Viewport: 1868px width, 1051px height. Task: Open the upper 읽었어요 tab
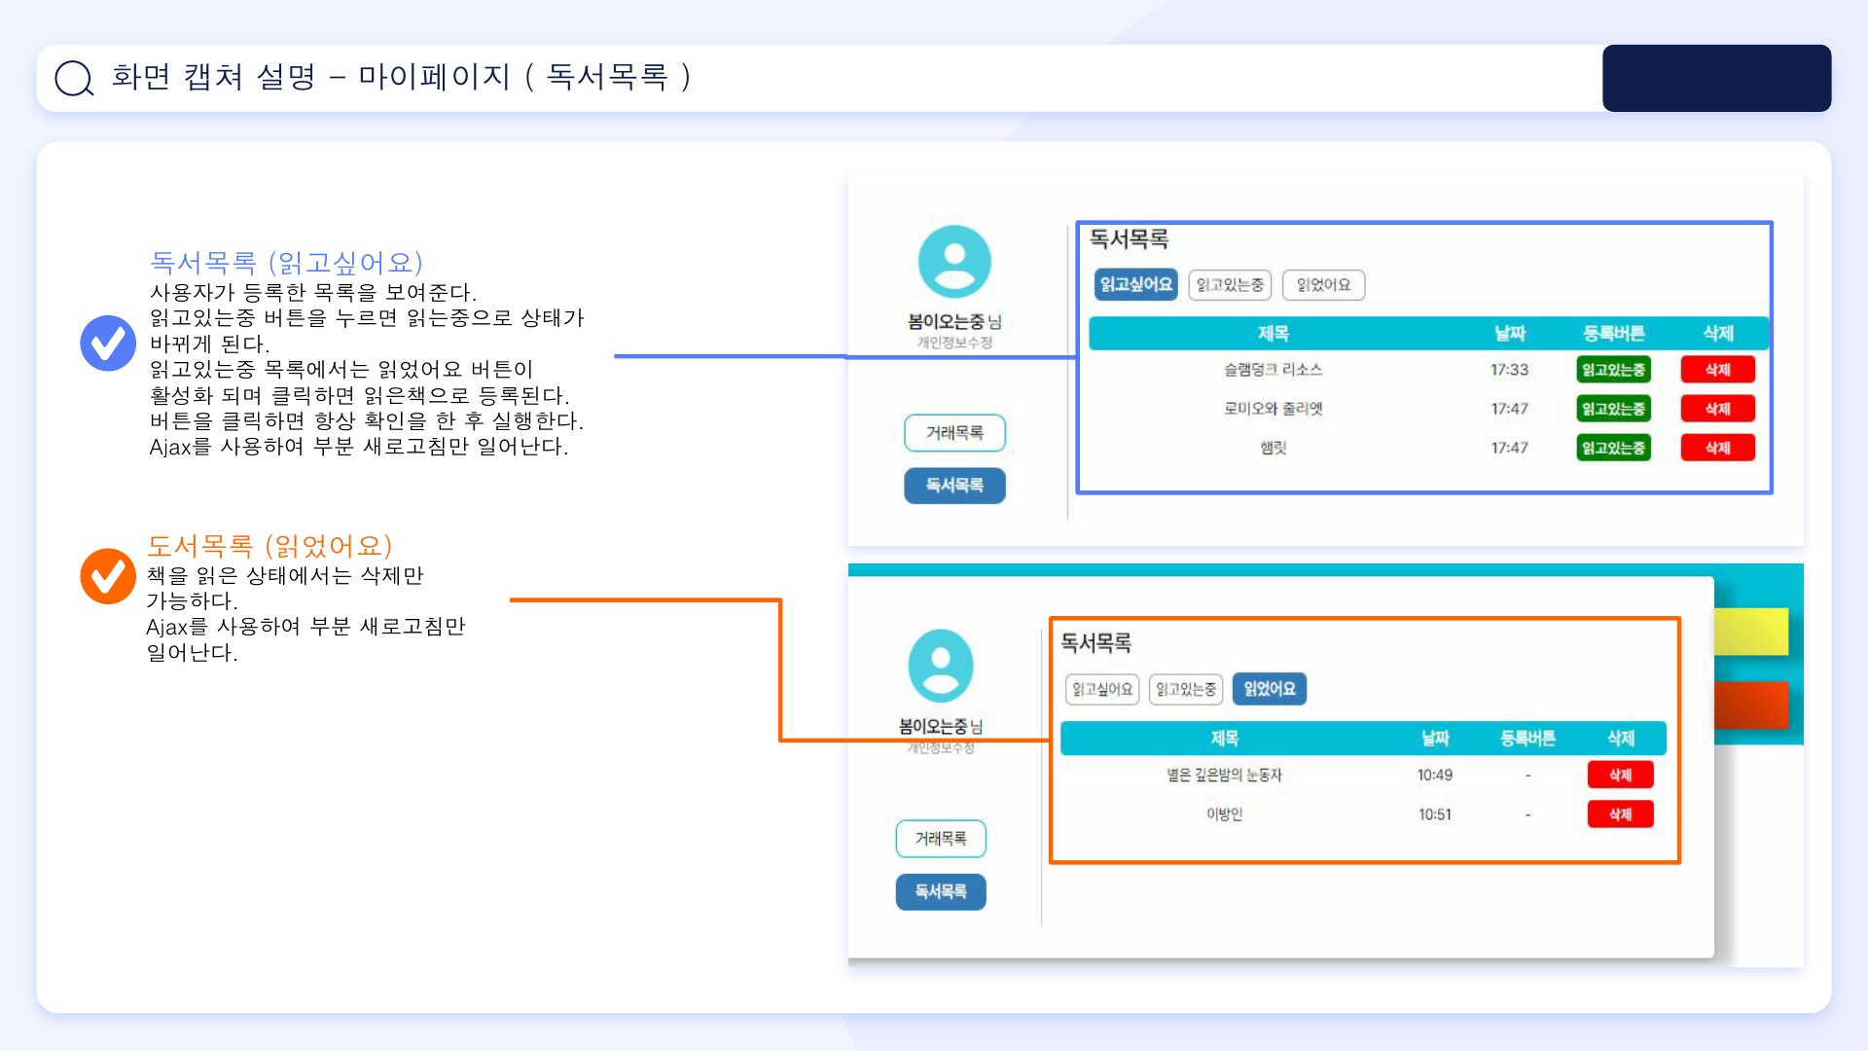coord(1323,284)
